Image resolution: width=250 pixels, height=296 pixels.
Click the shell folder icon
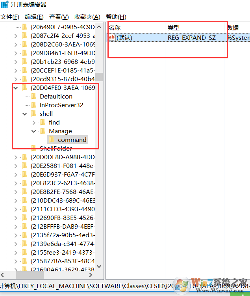tap(33, 114)
